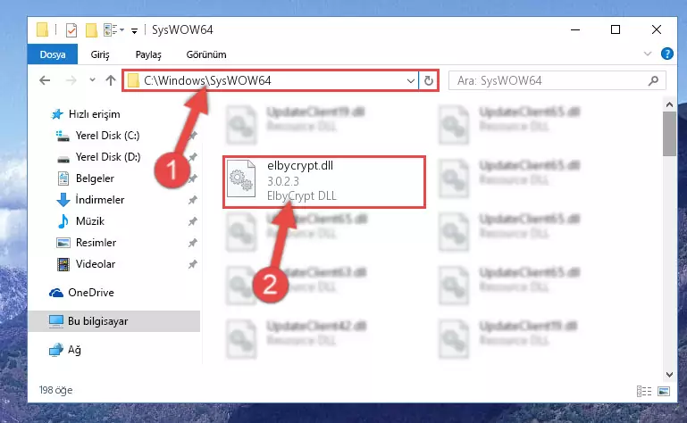Click the elbycrypt.dll gear file icon
Screen dimensions: 687x423
tap(241, 178)
